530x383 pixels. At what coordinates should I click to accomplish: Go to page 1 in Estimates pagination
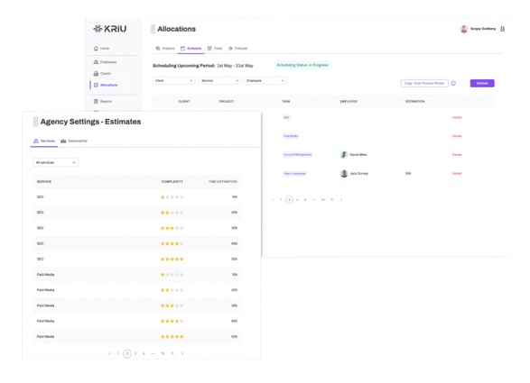118,353
